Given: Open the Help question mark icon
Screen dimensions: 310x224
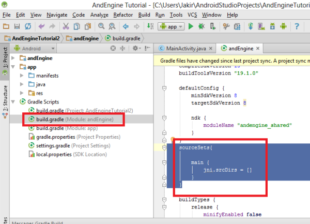Looking at the screenshot, I should pos(297,26).
